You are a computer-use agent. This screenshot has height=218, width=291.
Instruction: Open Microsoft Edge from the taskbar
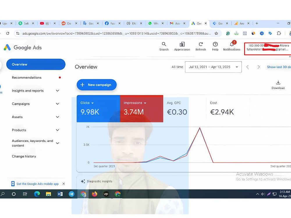[37, 194]
